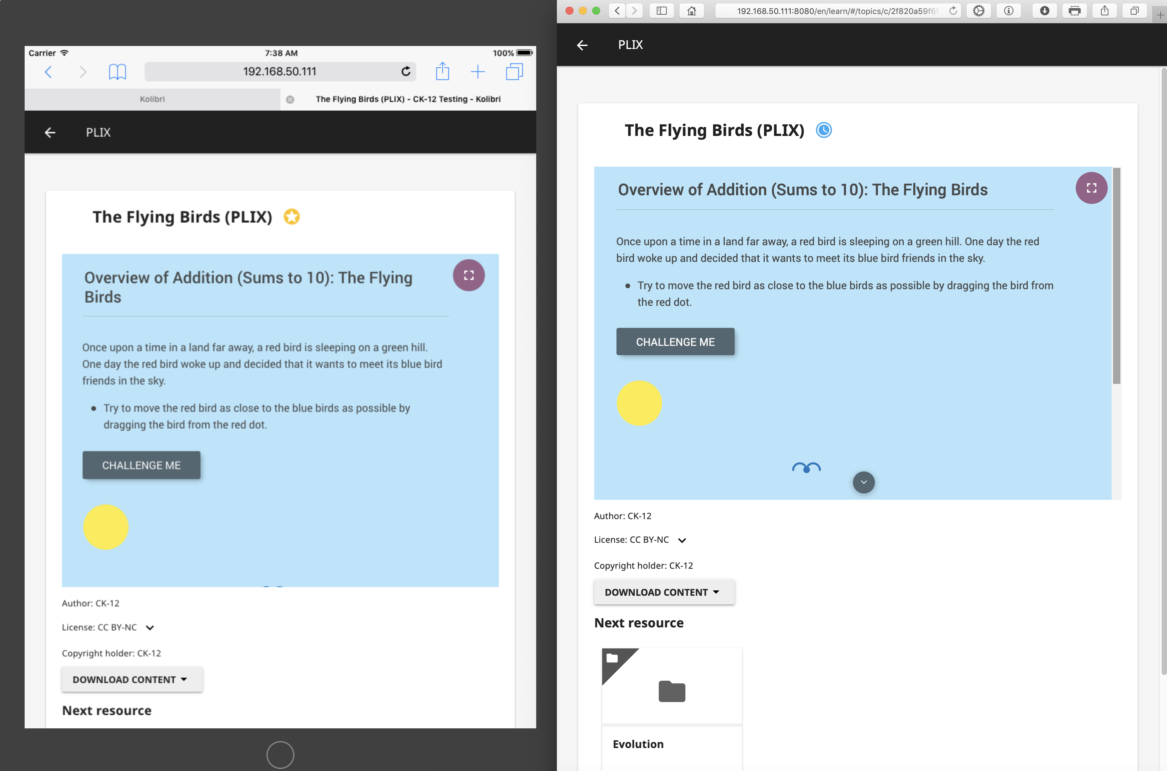Show downloads in desktop Safari
The image size is (1167, 771).
(x=1045, y=11)
